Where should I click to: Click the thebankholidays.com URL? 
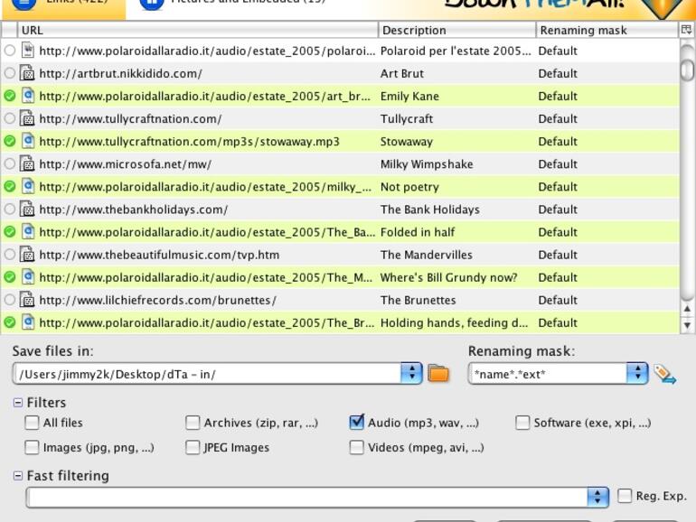tap(133, 210)
